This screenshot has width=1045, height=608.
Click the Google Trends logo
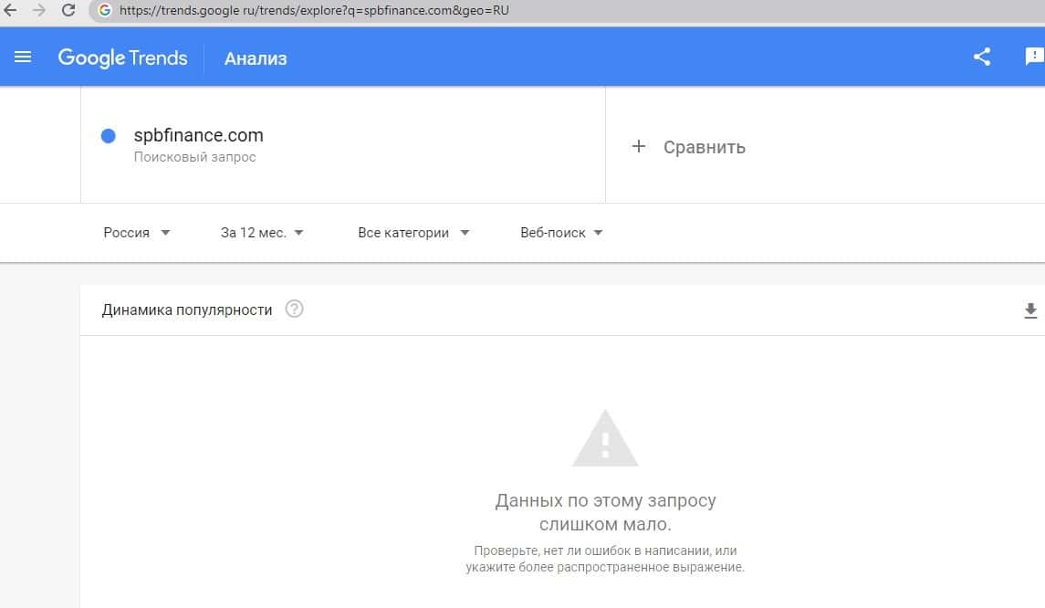[122, 58]
